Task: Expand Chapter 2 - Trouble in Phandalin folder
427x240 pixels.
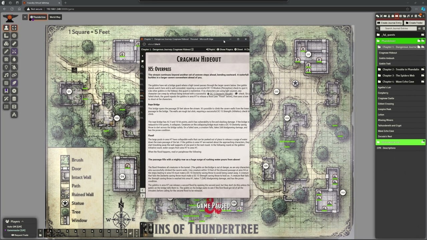Action: (401, 69)
